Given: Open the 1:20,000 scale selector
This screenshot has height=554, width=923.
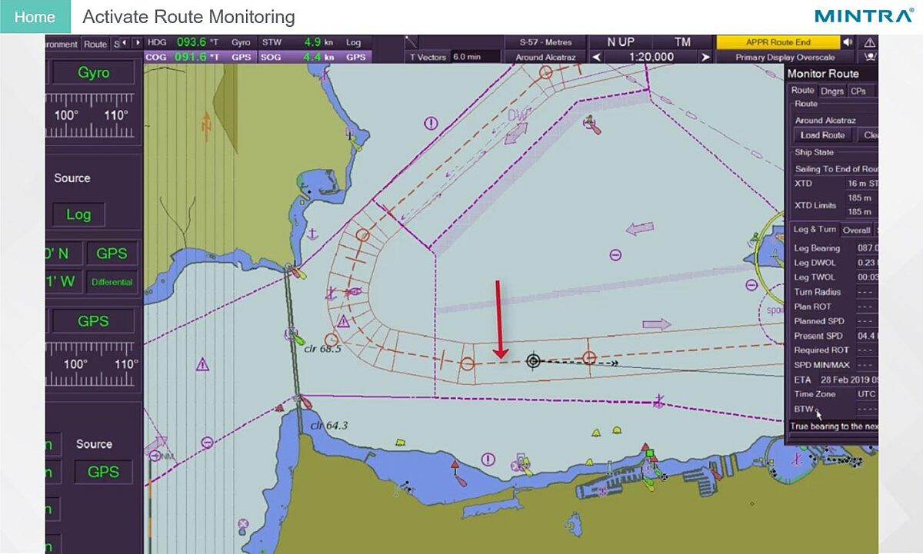Looking at the screenshot, I should point(651,57).
